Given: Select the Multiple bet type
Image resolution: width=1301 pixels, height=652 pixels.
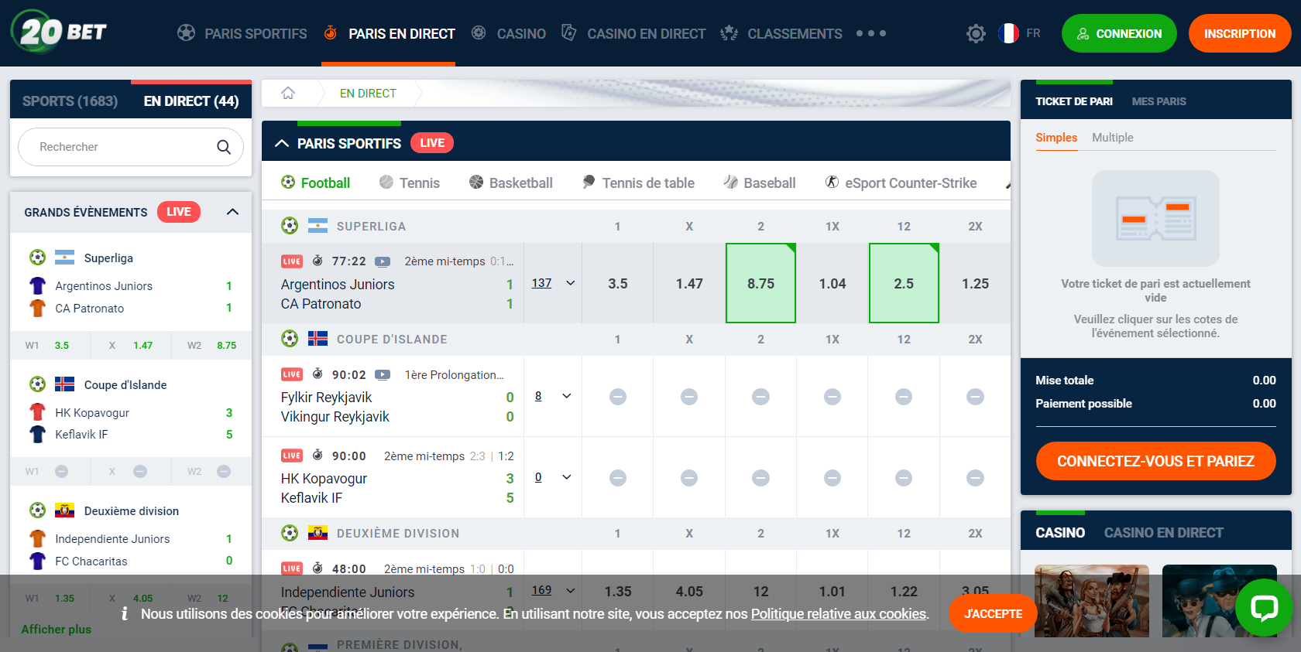Looking at the screenshot, I should coord(1113,138).
